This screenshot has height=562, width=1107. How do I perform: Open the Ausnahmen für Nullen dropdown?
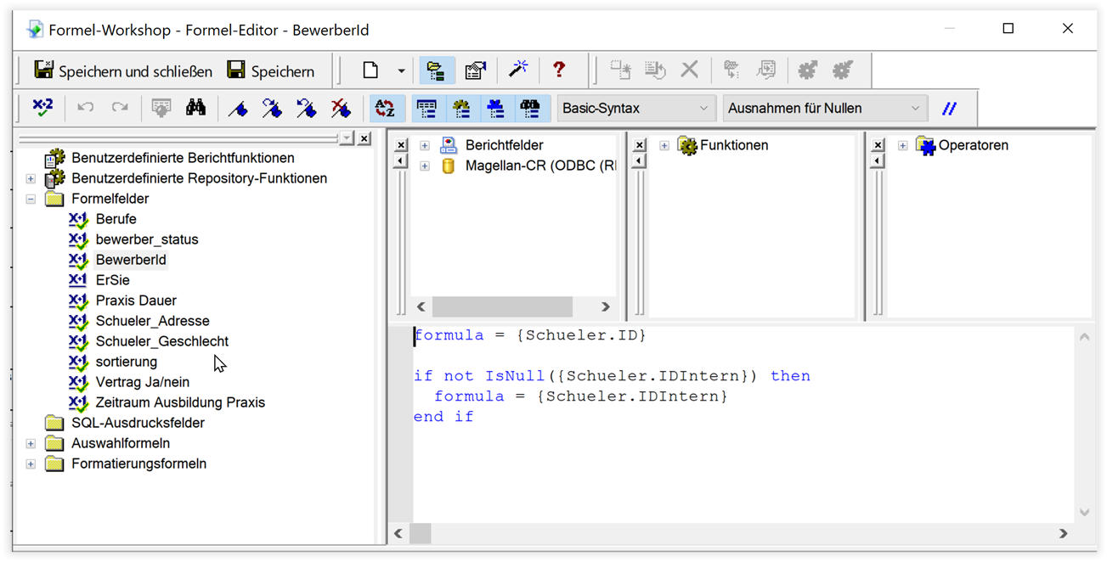point(824,108)
